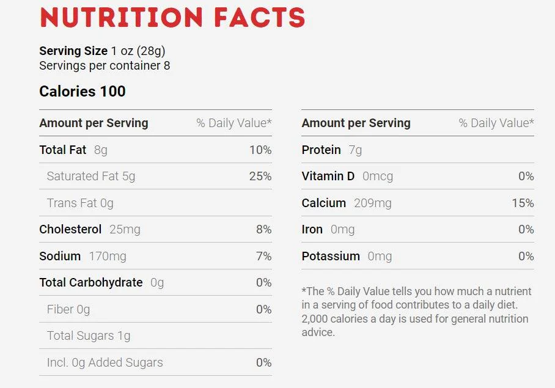Click the Sodium 170mg row
Viewport: 555px width, 388px height.
(x=155, y=256)
